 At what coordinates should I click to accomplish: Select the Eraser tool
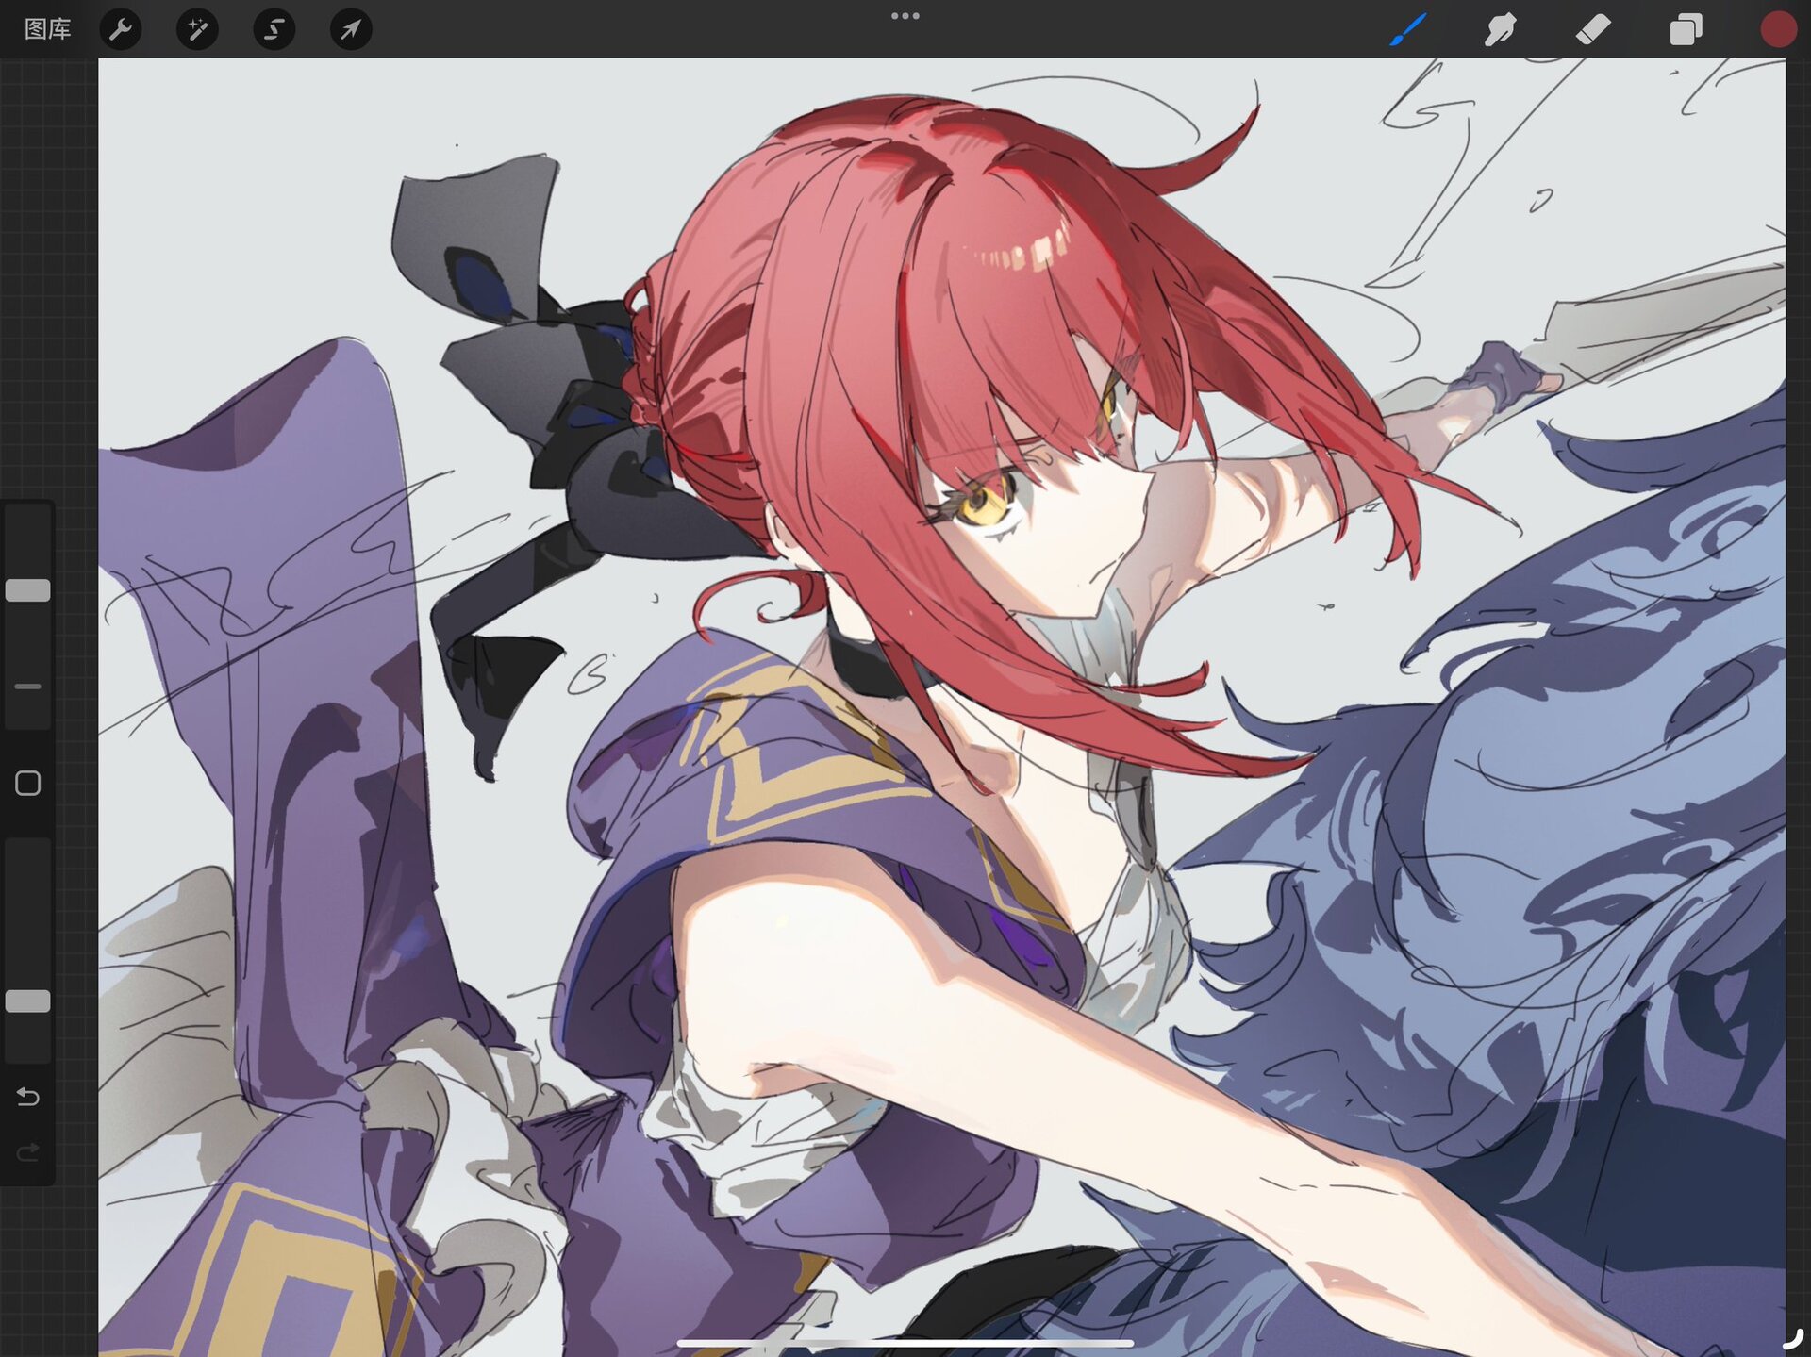[1593, 29]
